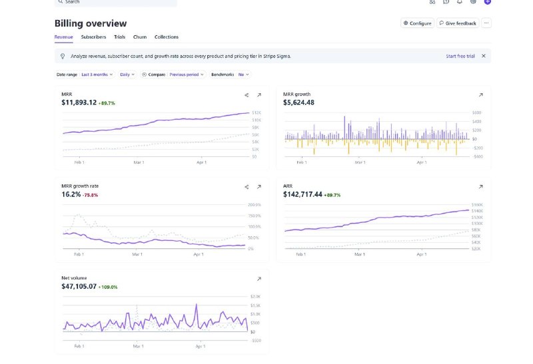The image size is (533, 364).
Task: Open the Previous period compare dropdown
Action: click(187, 75)
